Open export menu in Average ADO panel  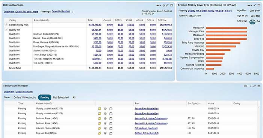pyautogui.click(x=250, y=5)
